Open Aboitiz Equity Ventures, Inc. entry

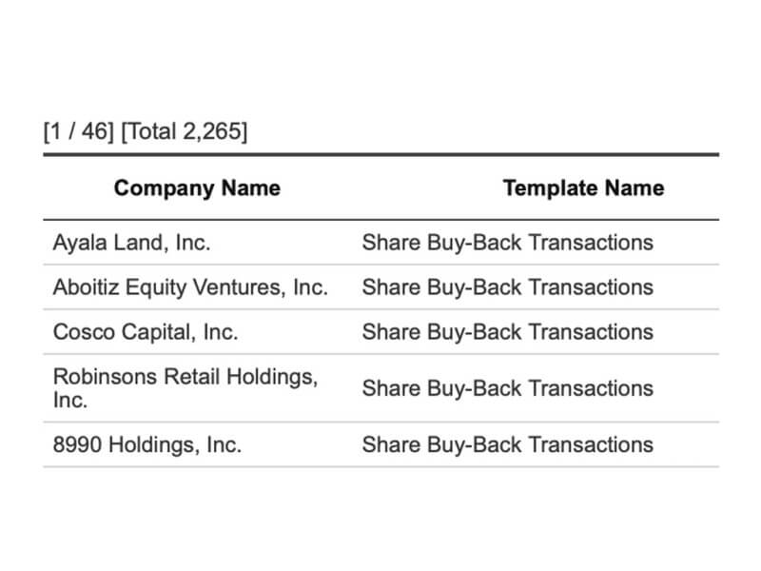point(190,287)
